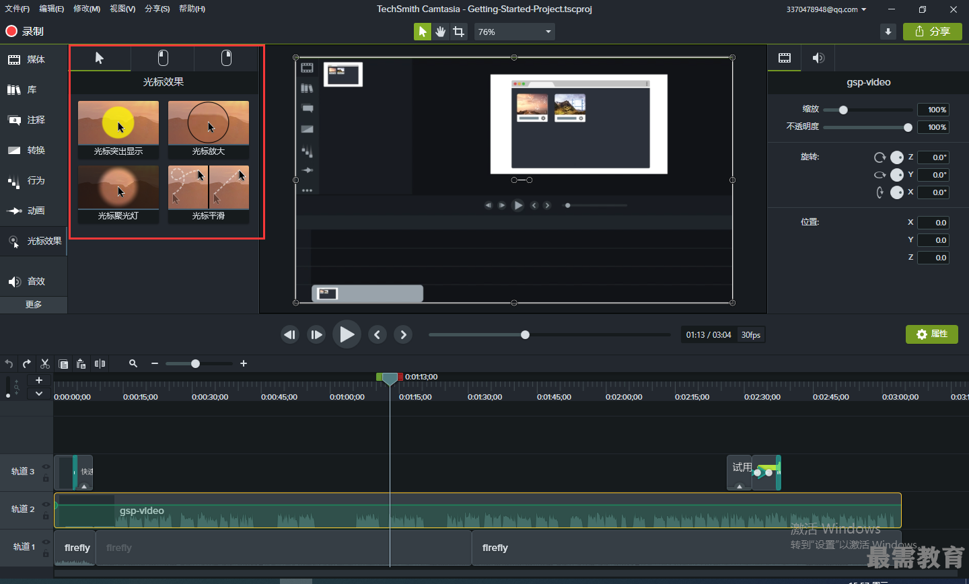The image size is (969, 584).
Task: Click the 不透明度 100% value field
Action: click(933, 127)
